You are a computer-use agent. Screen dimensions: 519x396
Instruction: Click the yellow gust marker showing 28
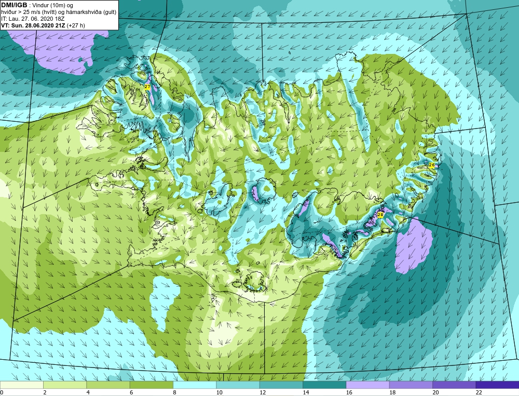(380, 215)
